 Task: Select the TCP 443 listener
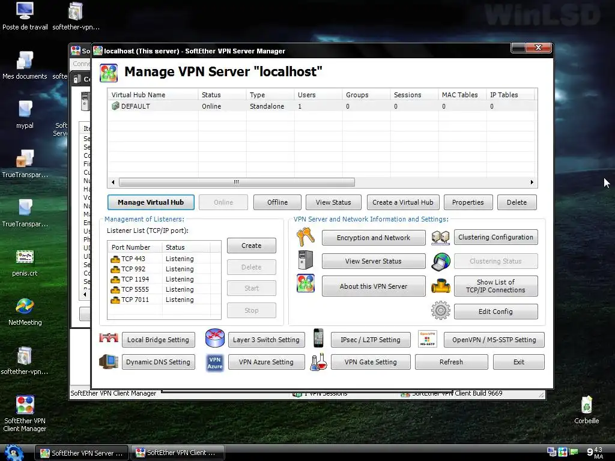(164, 259)
